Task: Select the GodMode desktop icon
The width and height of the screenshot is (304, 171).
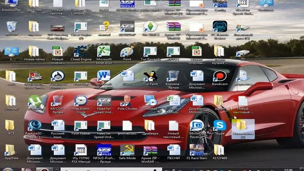Action: (266, 6)
